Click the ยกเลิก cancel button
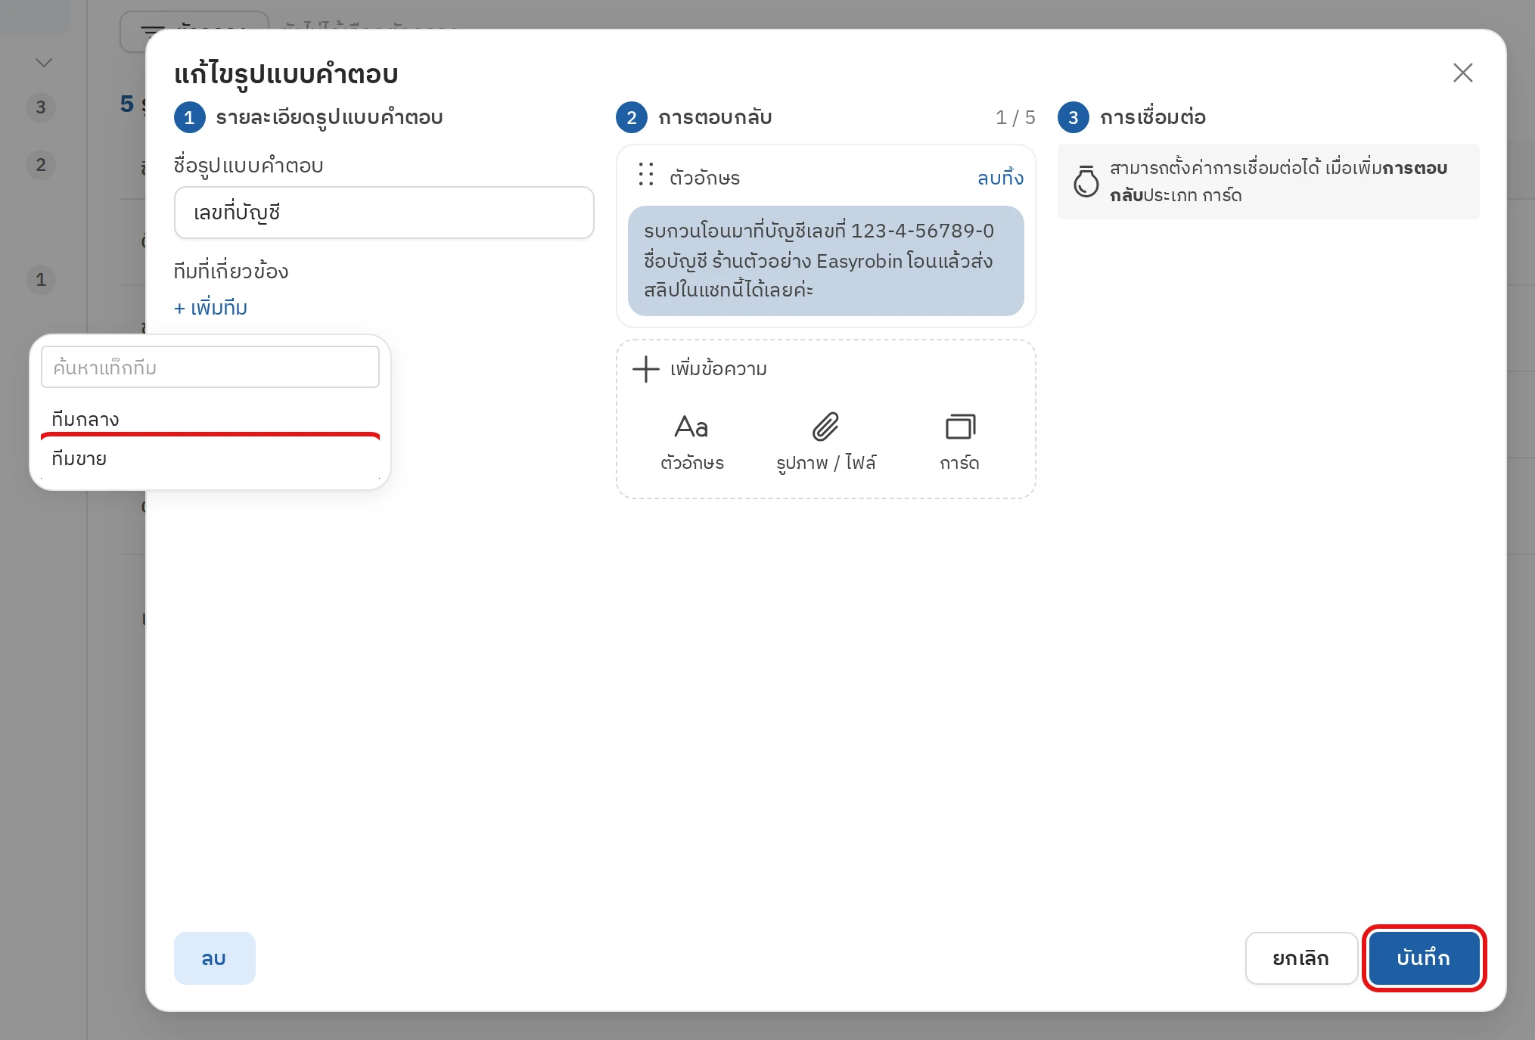Viewport: 1535px width, 1040px height. coord(1300,958)
